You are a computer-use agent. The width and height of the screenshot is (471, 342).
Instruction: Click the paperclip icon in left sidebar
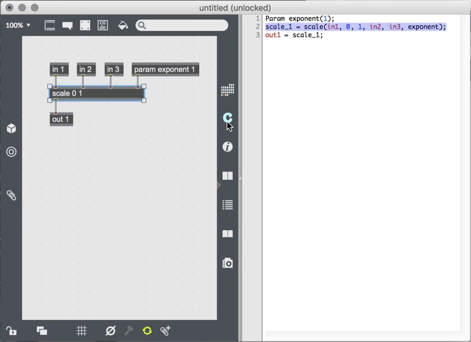tap(11, 195)
